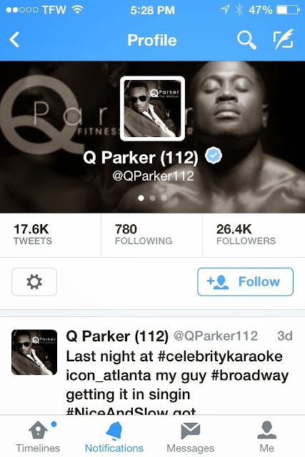Image resolution: width=305 pixels, height=457 pixels.
Task: Open the gear settings button
Action: 34,282
